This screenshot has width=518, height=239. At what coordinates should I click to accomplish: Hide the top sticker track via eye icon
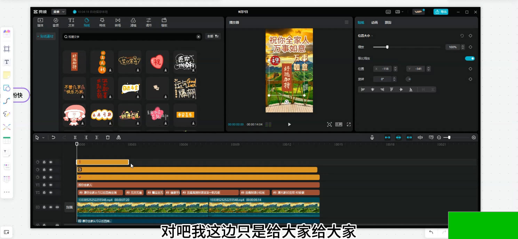tap(51, 162)
